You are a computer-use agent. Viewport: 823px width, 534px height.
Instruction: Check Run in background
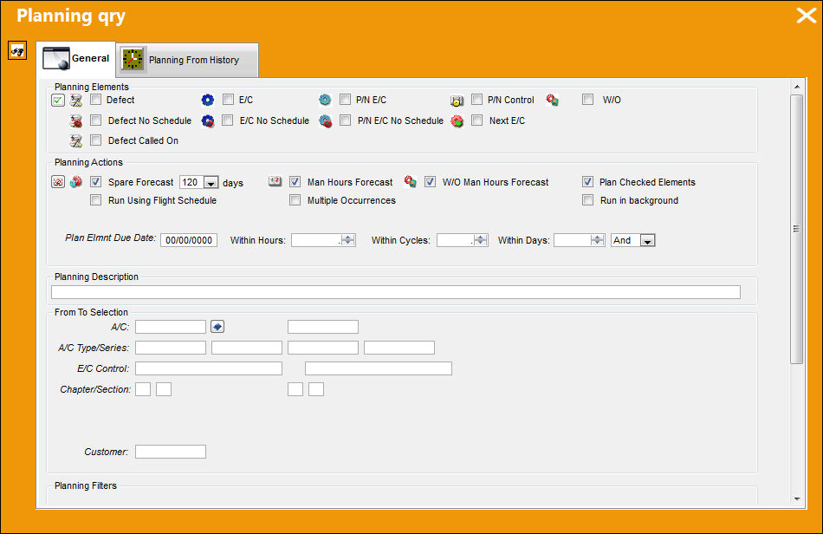(x=588, y=200)
